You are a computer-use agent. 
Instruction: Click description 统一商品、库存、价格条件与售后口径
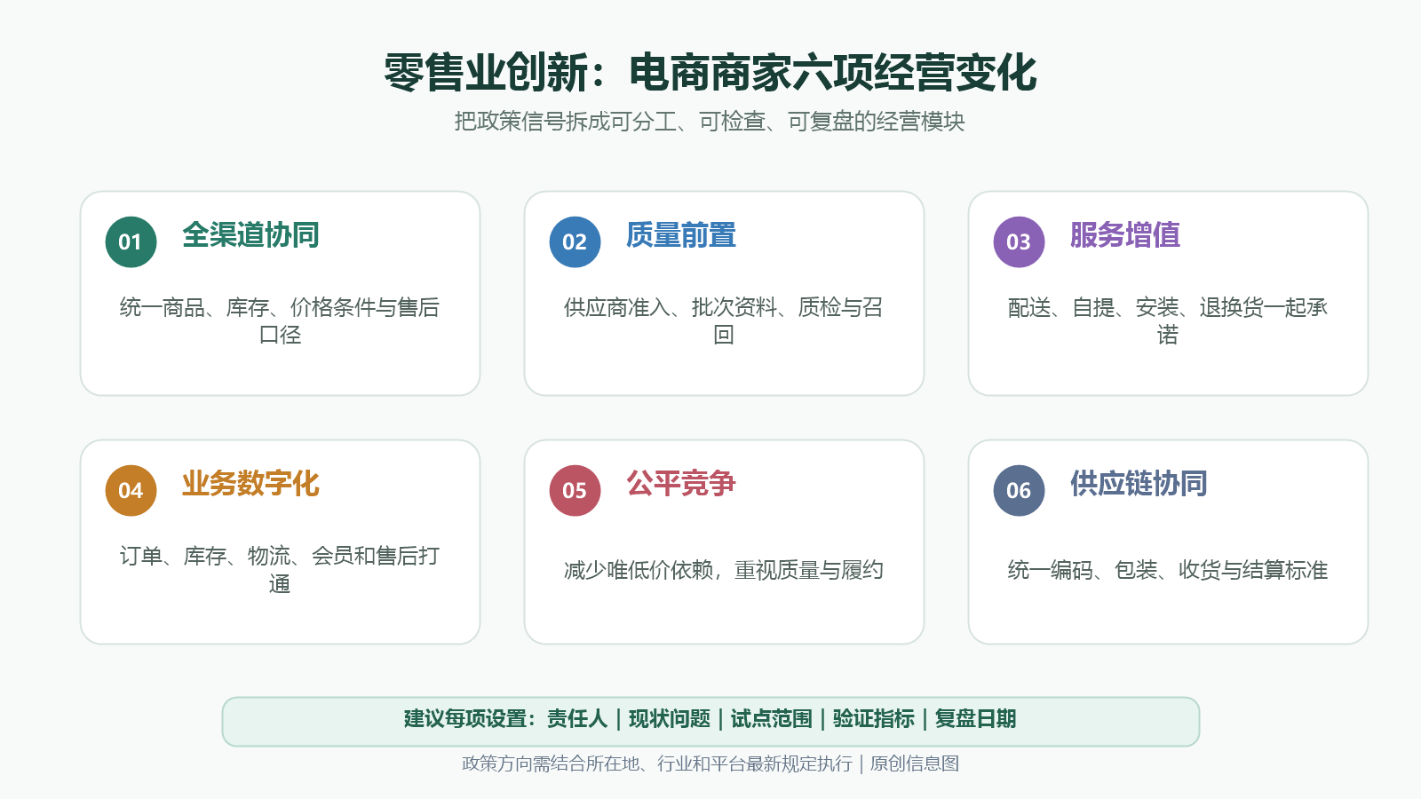coord(280,320)
